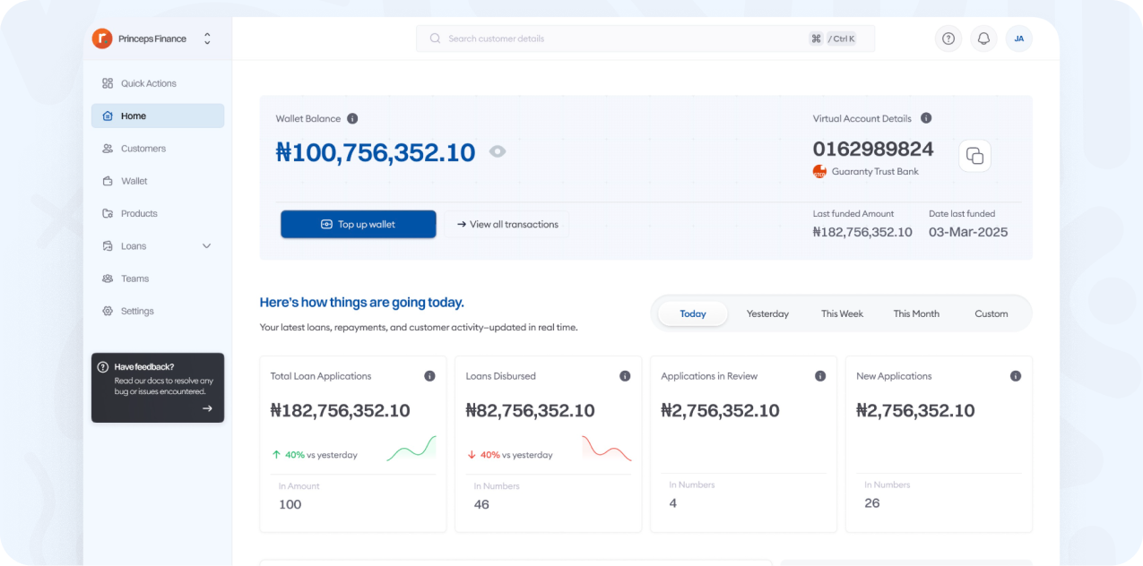Click the New Applications info icon

point(1016,376)
